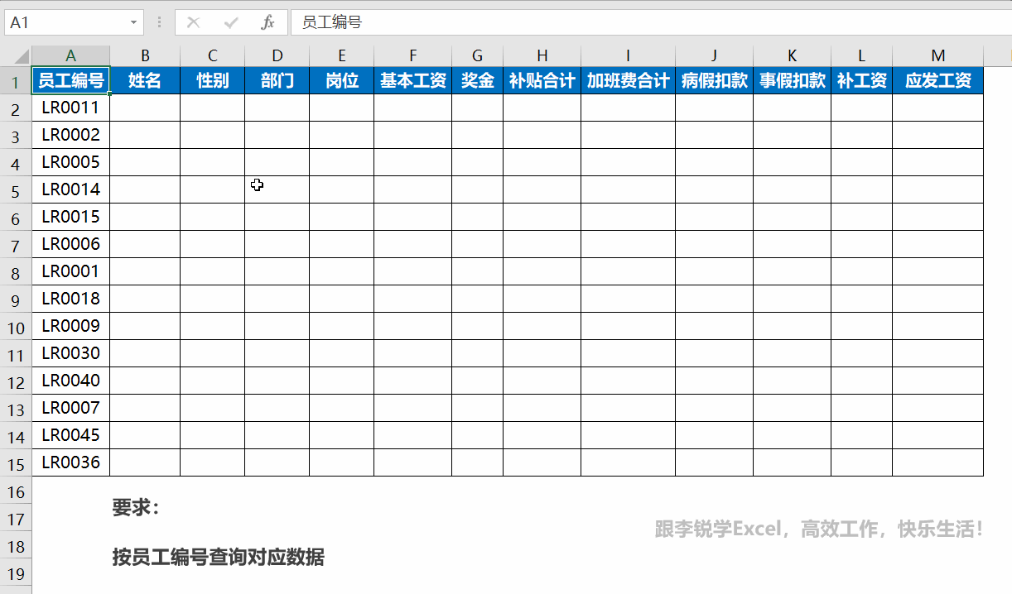Screen dimensions: 1012x594
Task: Select column K header
Action: click(x=793, y=56)
